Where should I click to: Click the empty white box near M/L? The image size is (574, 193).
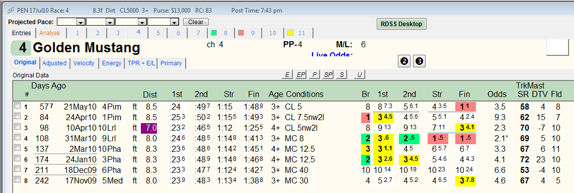pyautogui.click(x=557, y=47)
